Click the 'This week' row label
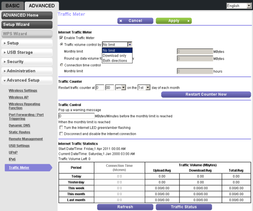This screenshot has width=253, height=211. [x=76, y=188]
